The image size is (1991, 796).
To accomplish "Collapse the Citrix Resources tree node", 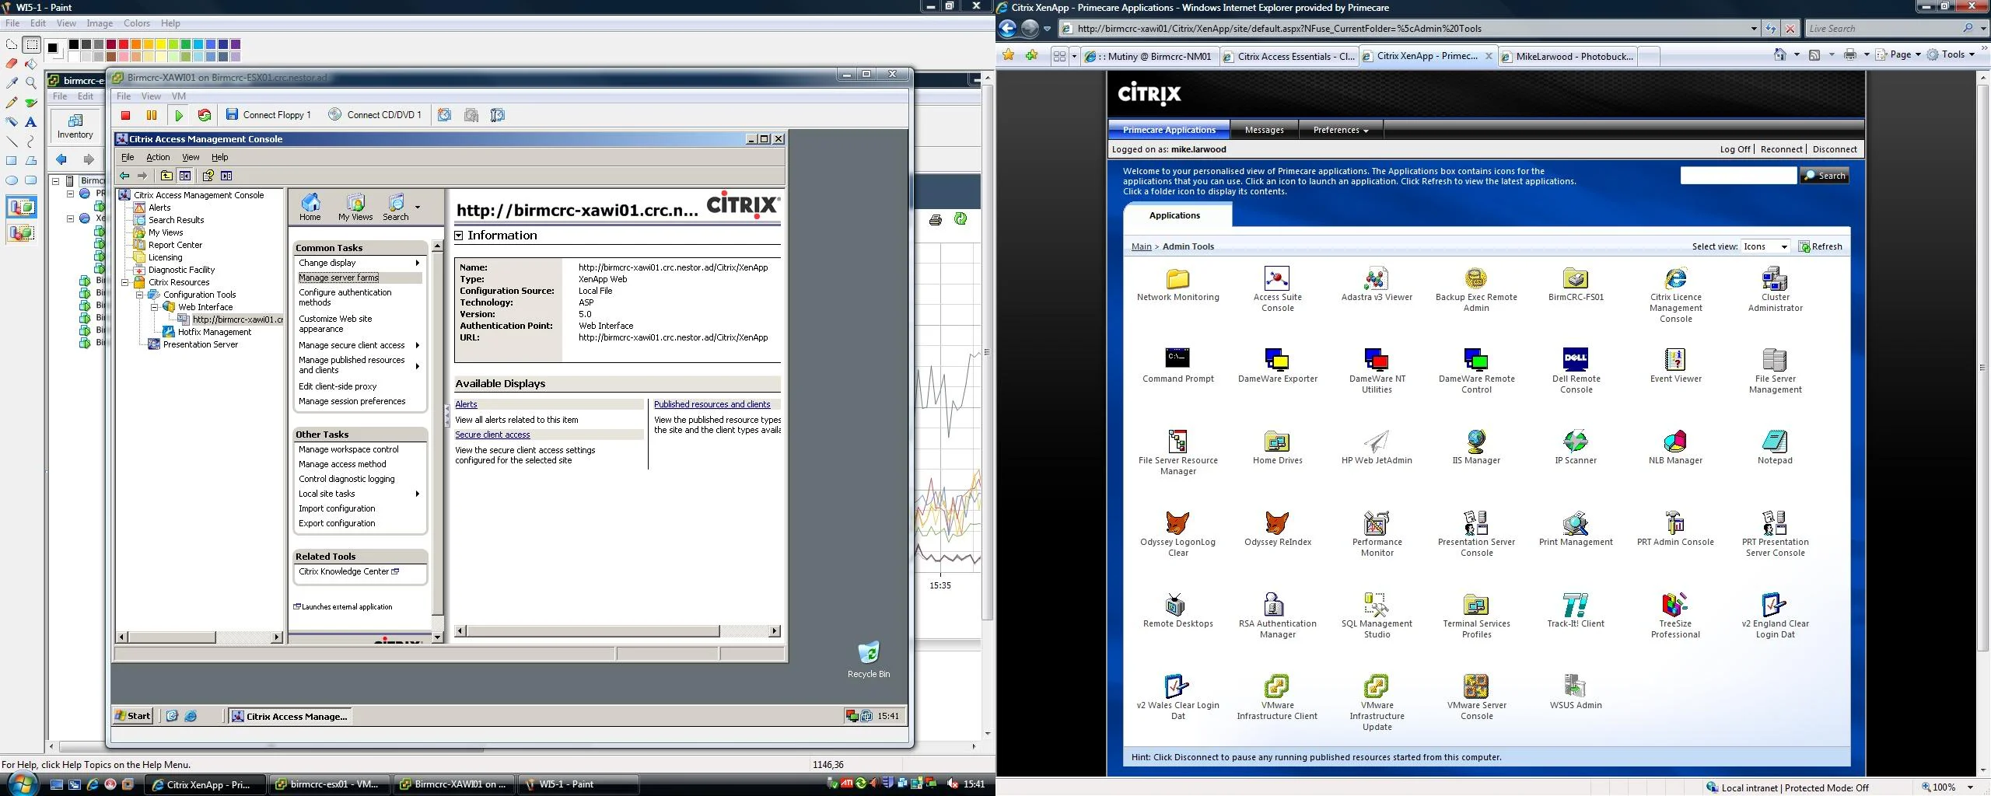I will [125, 282].
